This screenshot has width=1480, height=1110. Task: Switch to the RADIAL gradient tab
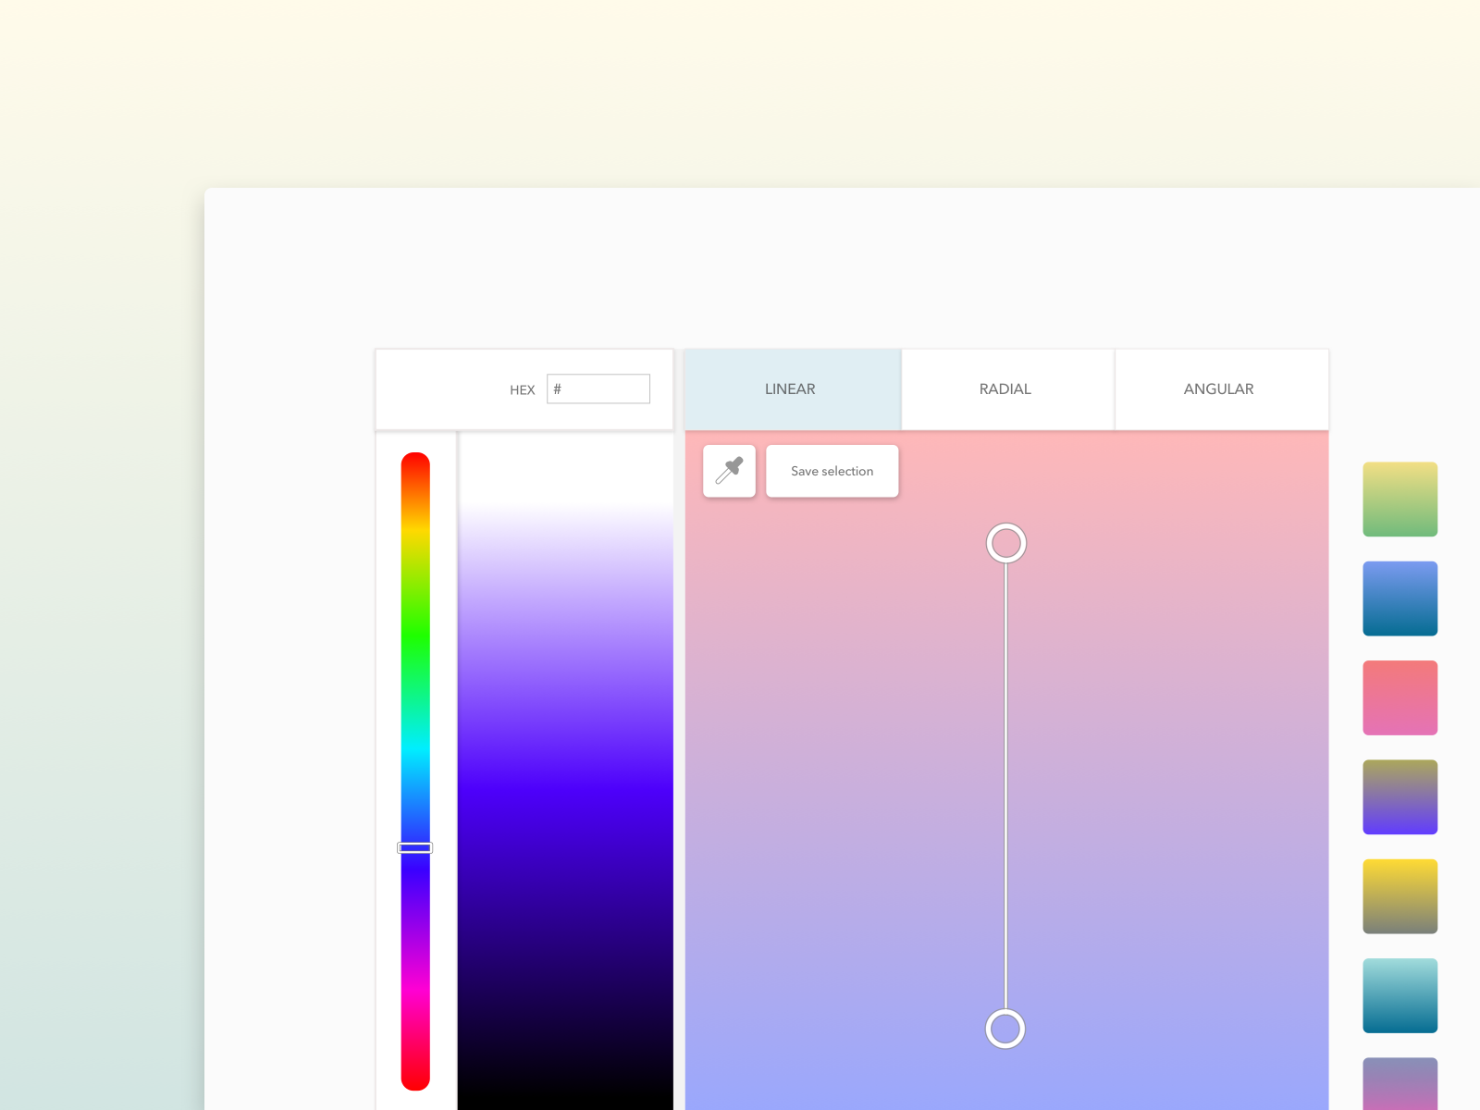1005,388
